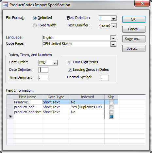Select the Fixed Width radio button
152x153 pixels.
coord(35,25)
